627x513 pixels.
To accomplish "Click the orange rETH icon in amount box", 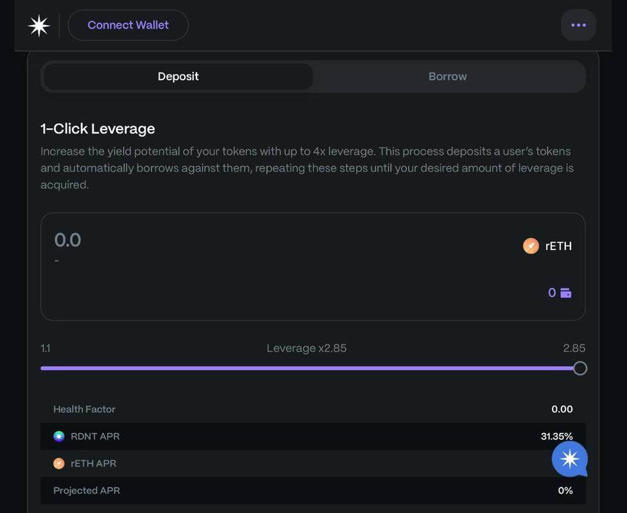I will pyautogui.click(x=531, y=246).
